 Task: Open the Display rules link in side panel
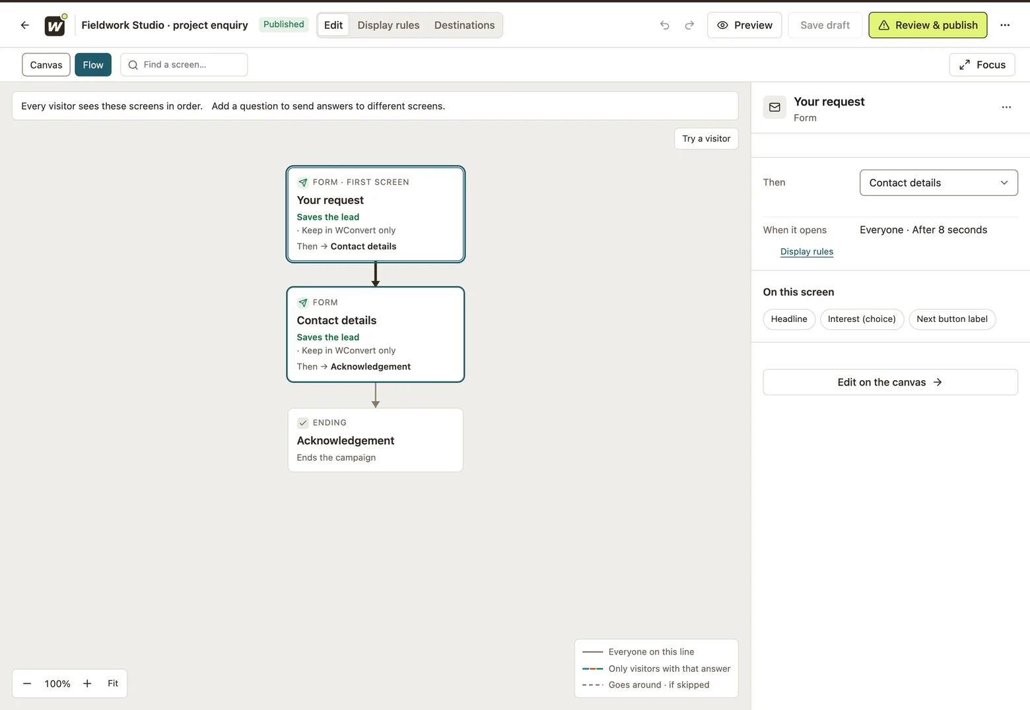[x=806, y=251]
